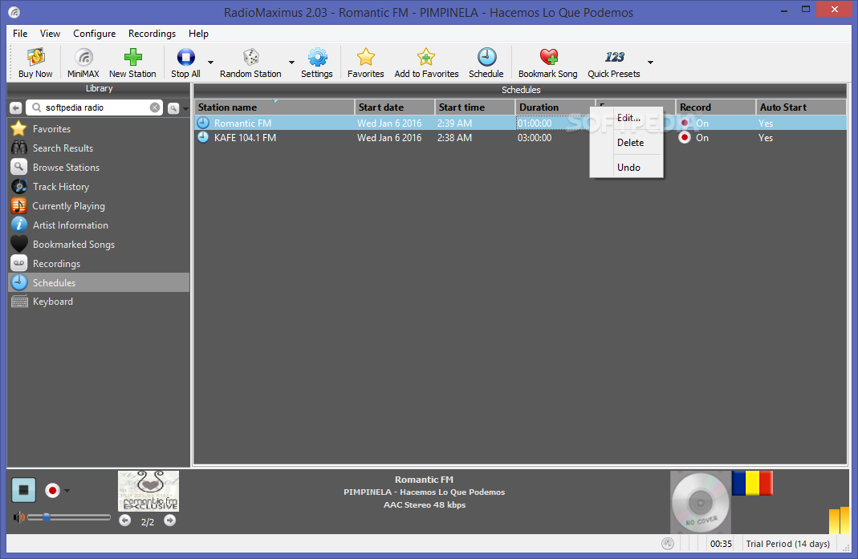The image size is (858, 559).
Task: Select the KAFE 104.1 FM schedule row
Action: coord(520,138)
